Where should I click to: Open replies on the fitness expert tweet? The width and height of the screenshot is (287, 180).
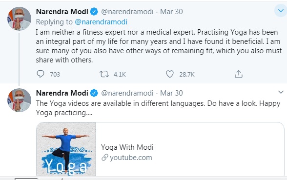click(41, 74)
